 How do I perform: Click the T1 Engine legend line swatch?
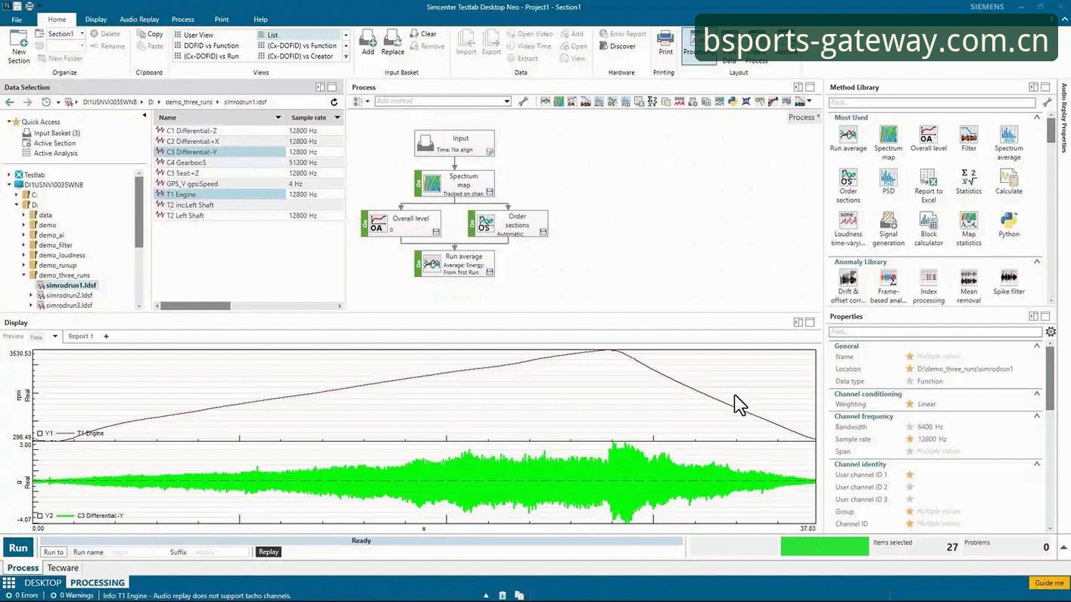65,433
